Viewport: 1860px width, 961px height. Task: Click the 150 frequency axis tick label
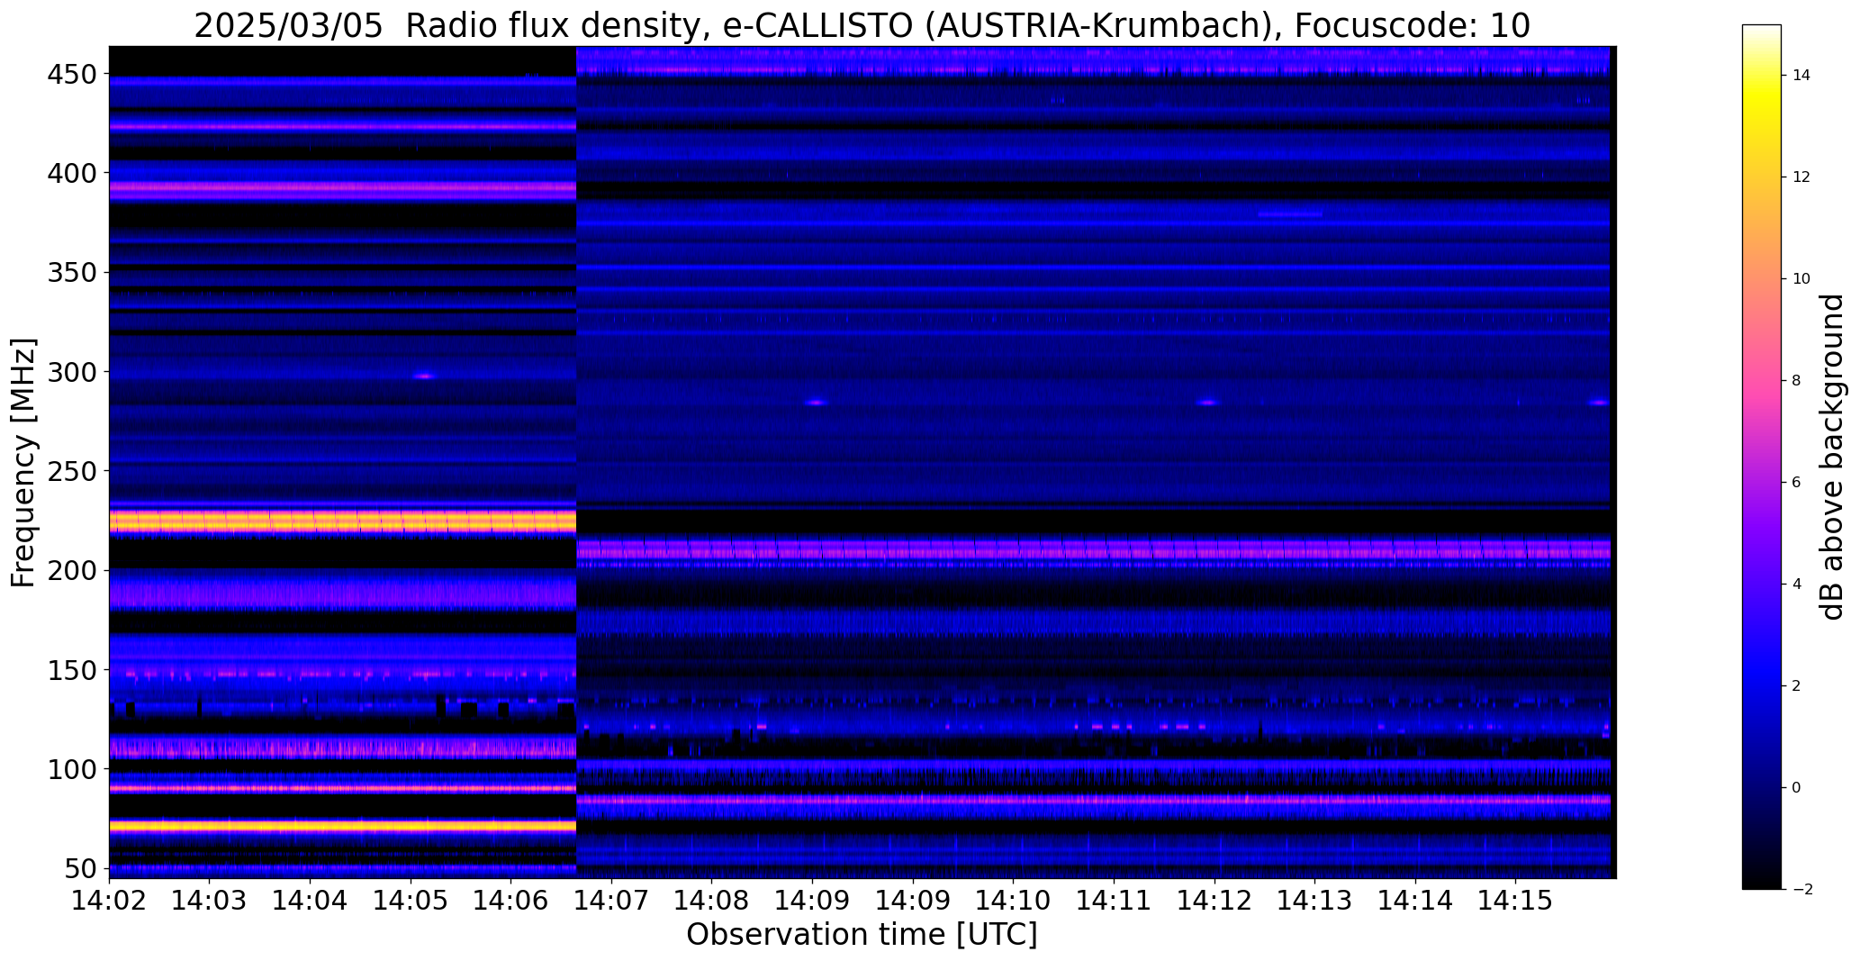coord(72,671)
